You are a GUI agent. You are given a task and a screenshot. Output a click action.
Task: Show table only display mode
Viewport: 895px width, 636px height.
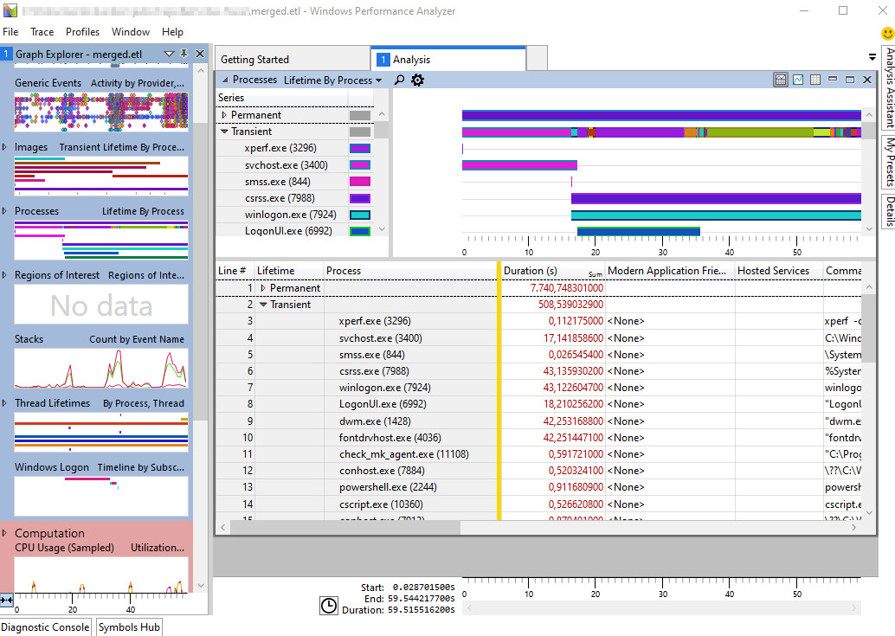click(815, 80)
